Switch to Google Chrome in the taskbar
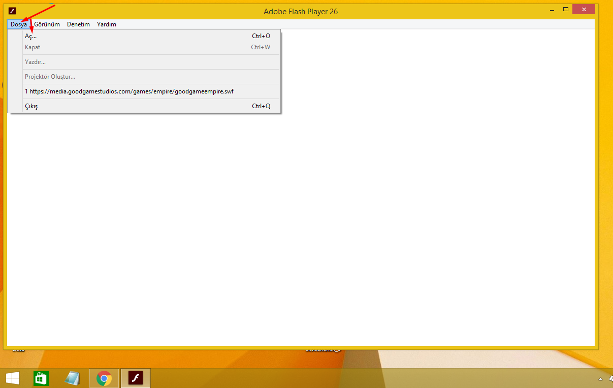The width and height of the screenshot is (613, 388). coord(104,378)
